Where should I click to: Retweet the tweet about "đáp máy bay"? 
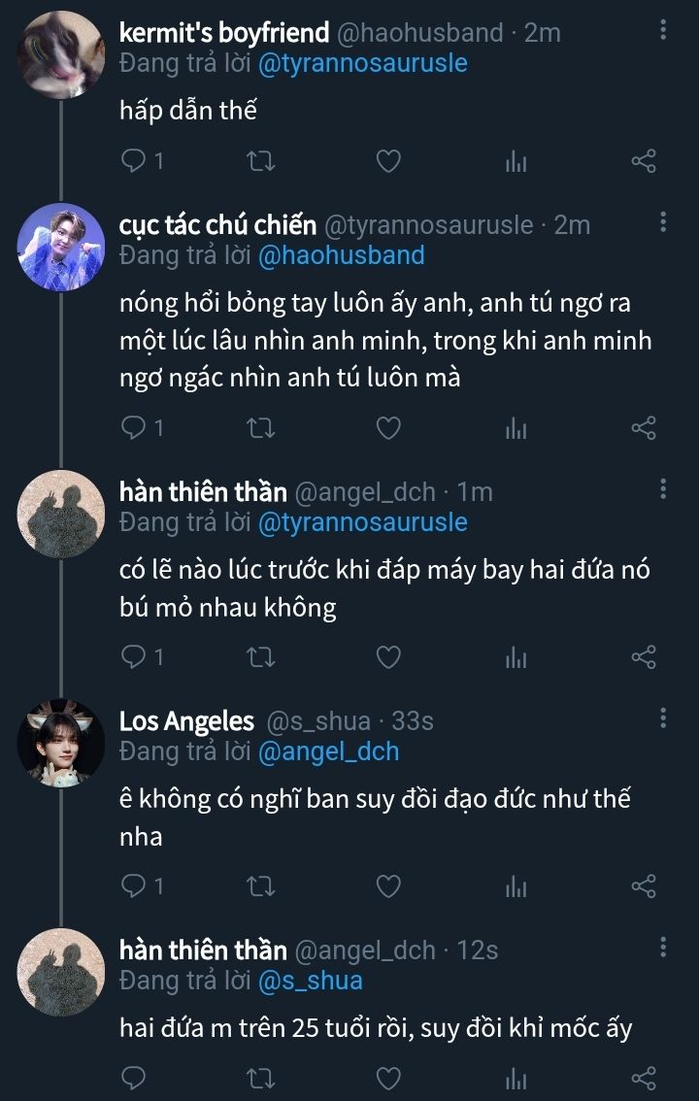pyautogui.click(x=261, y=657)
